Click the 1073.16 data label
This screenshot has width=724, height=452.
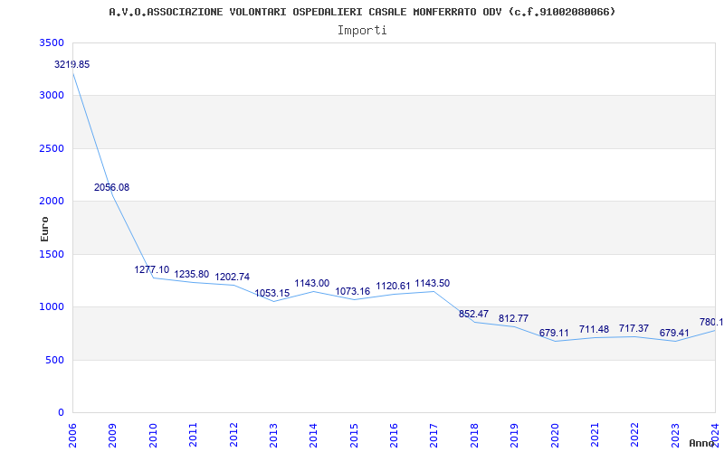click(352, 291)
